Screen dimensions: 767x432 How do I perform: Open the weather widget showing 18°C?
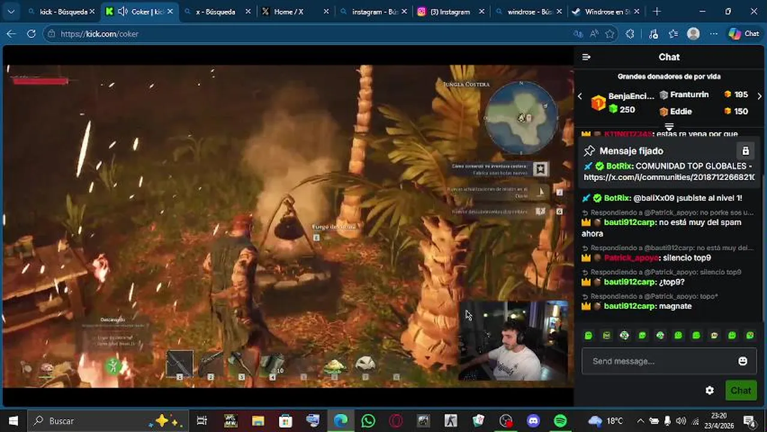click(607, 421)
